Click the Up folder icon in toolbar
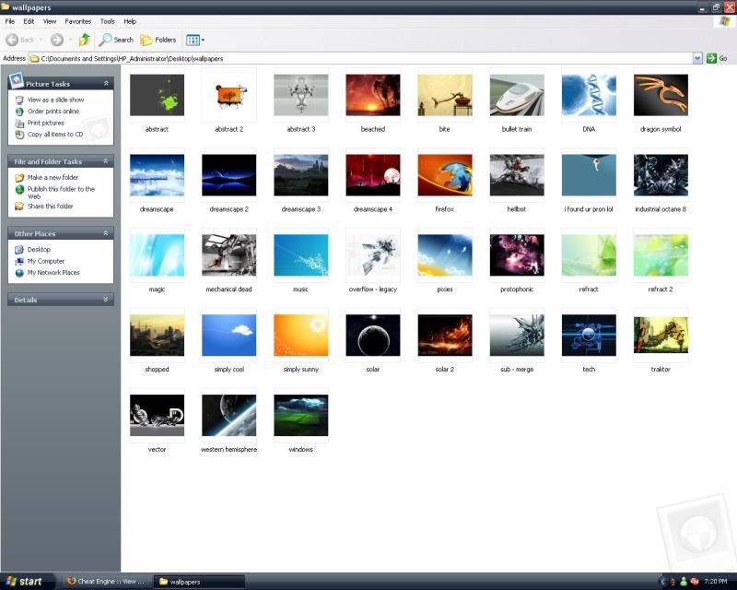 tap(85, 40)
